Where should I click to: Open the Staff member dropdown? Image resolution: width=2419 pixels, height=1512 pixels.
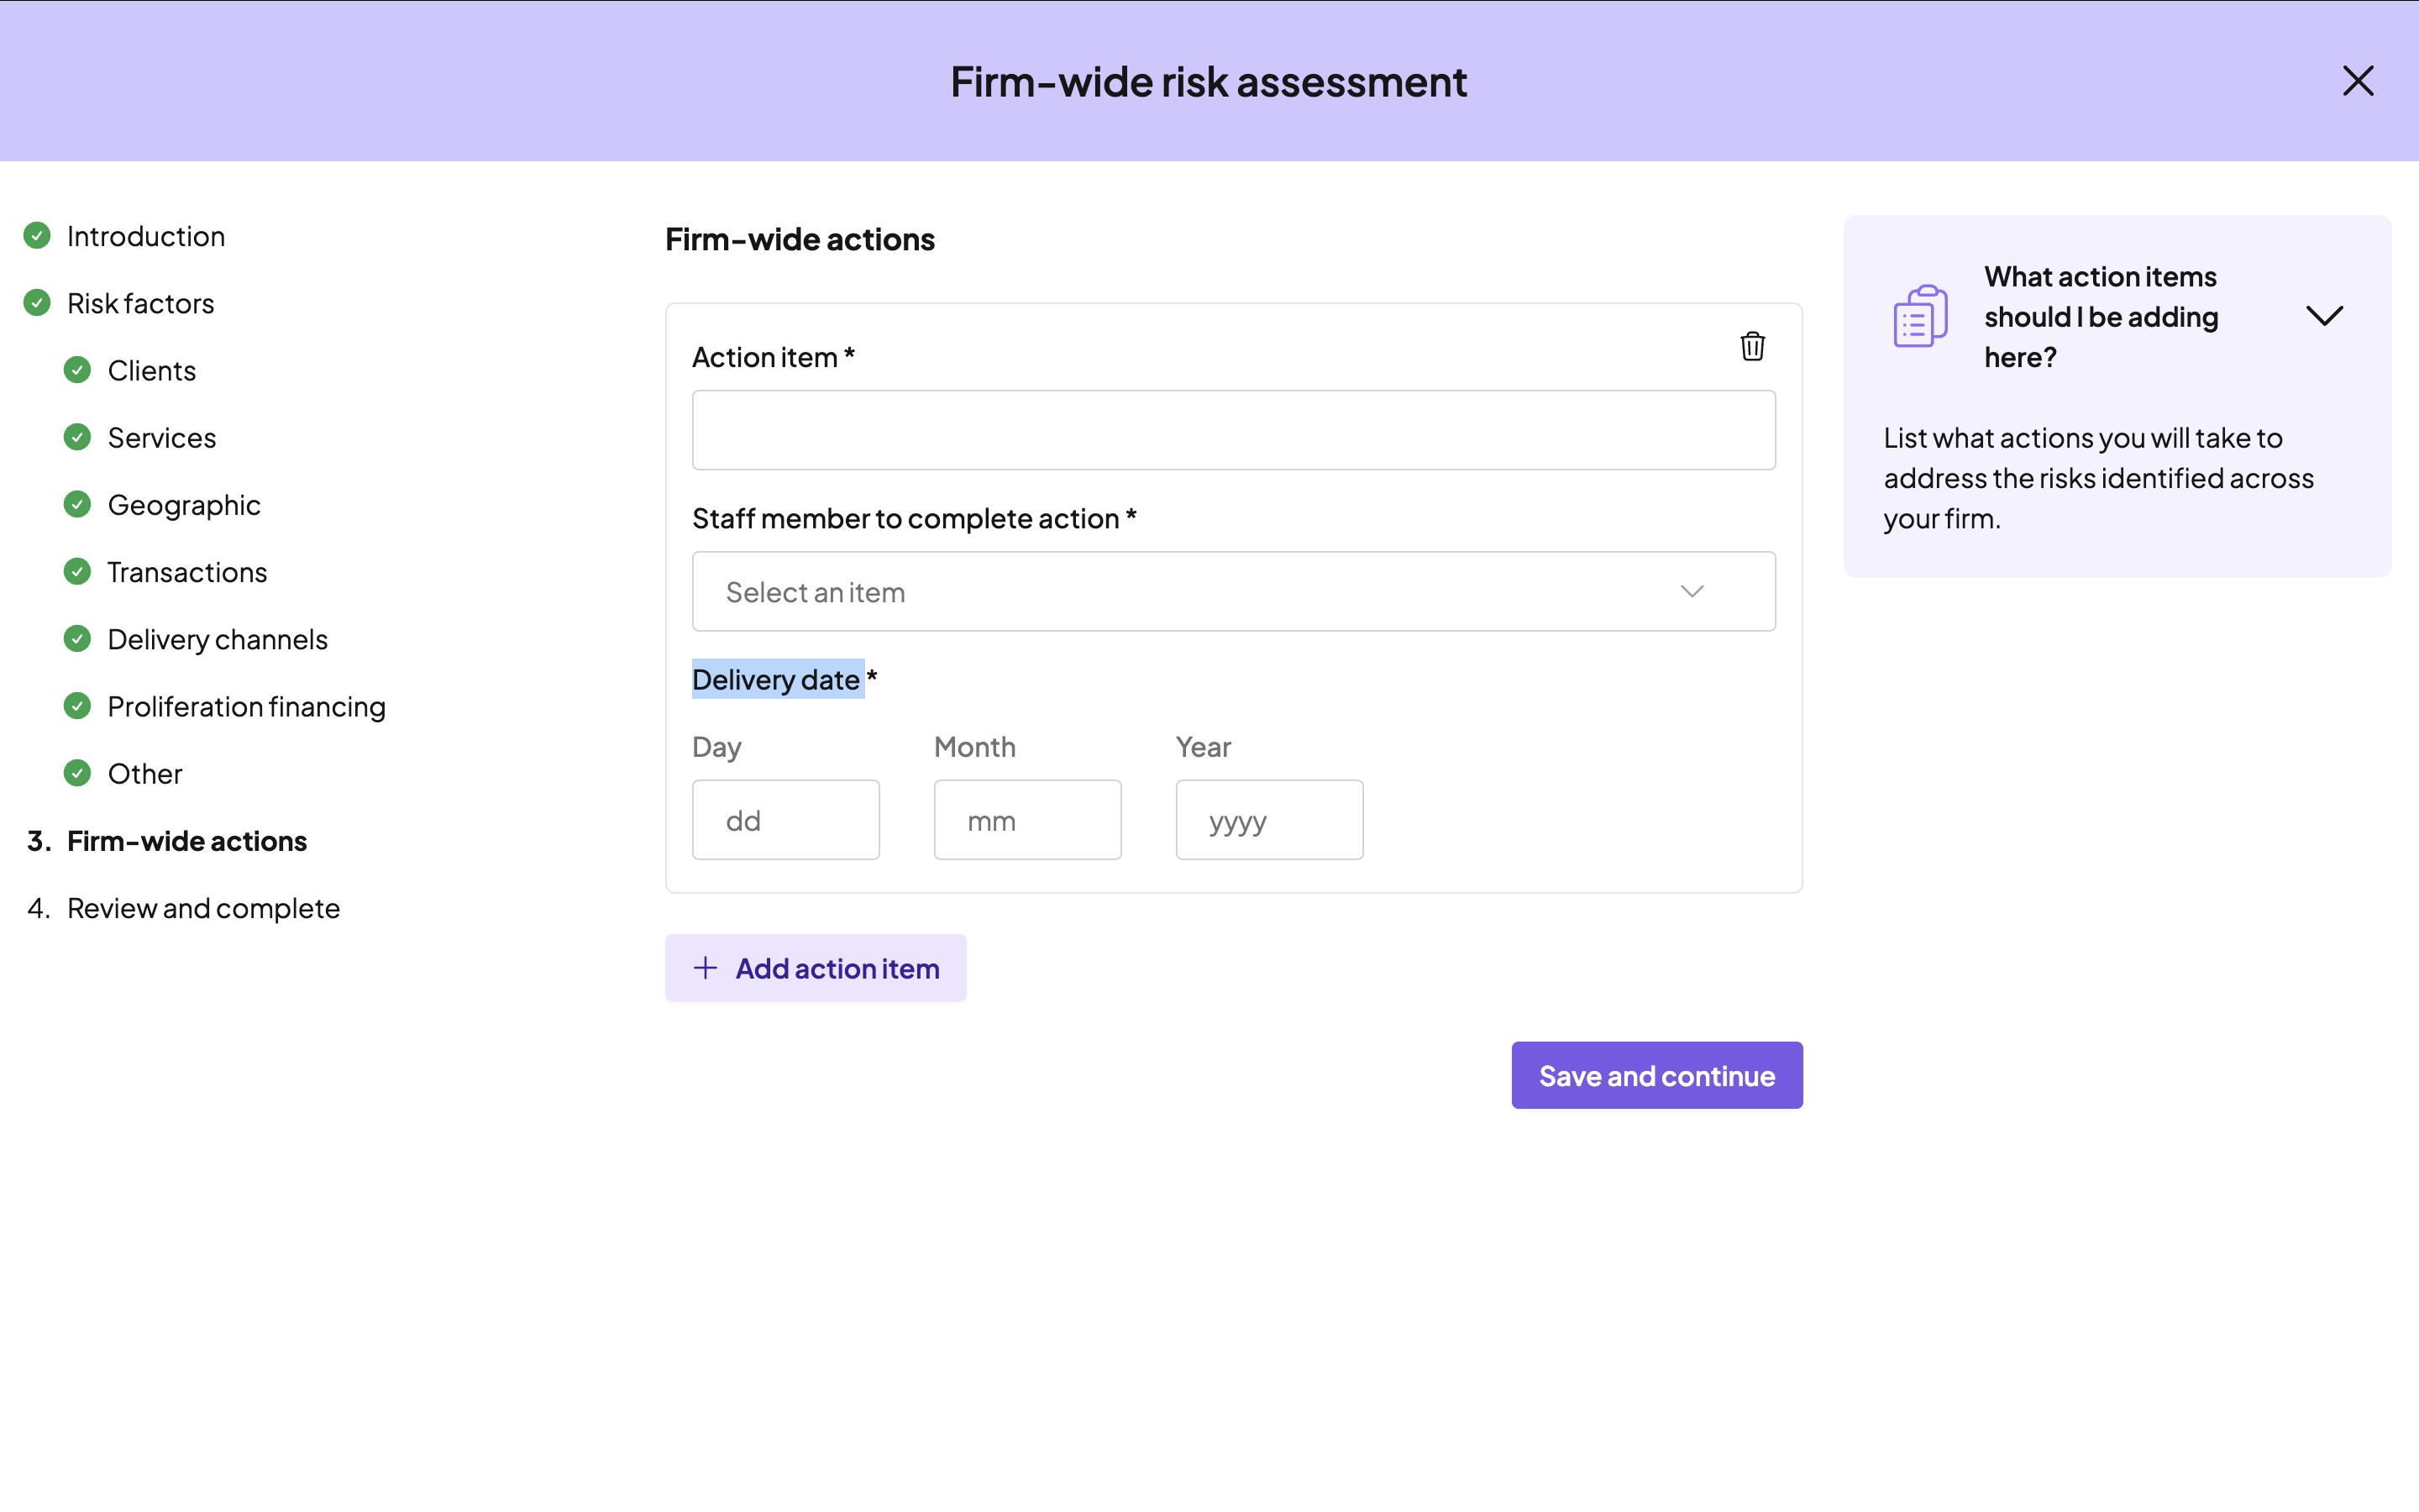click(x=1232, y=592)
